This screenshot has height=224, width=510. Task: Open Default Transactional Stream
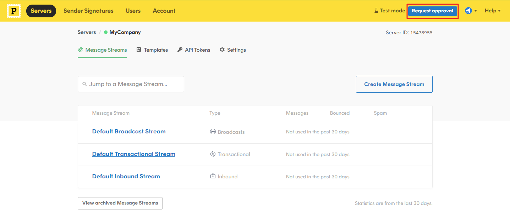click(134, 154)
